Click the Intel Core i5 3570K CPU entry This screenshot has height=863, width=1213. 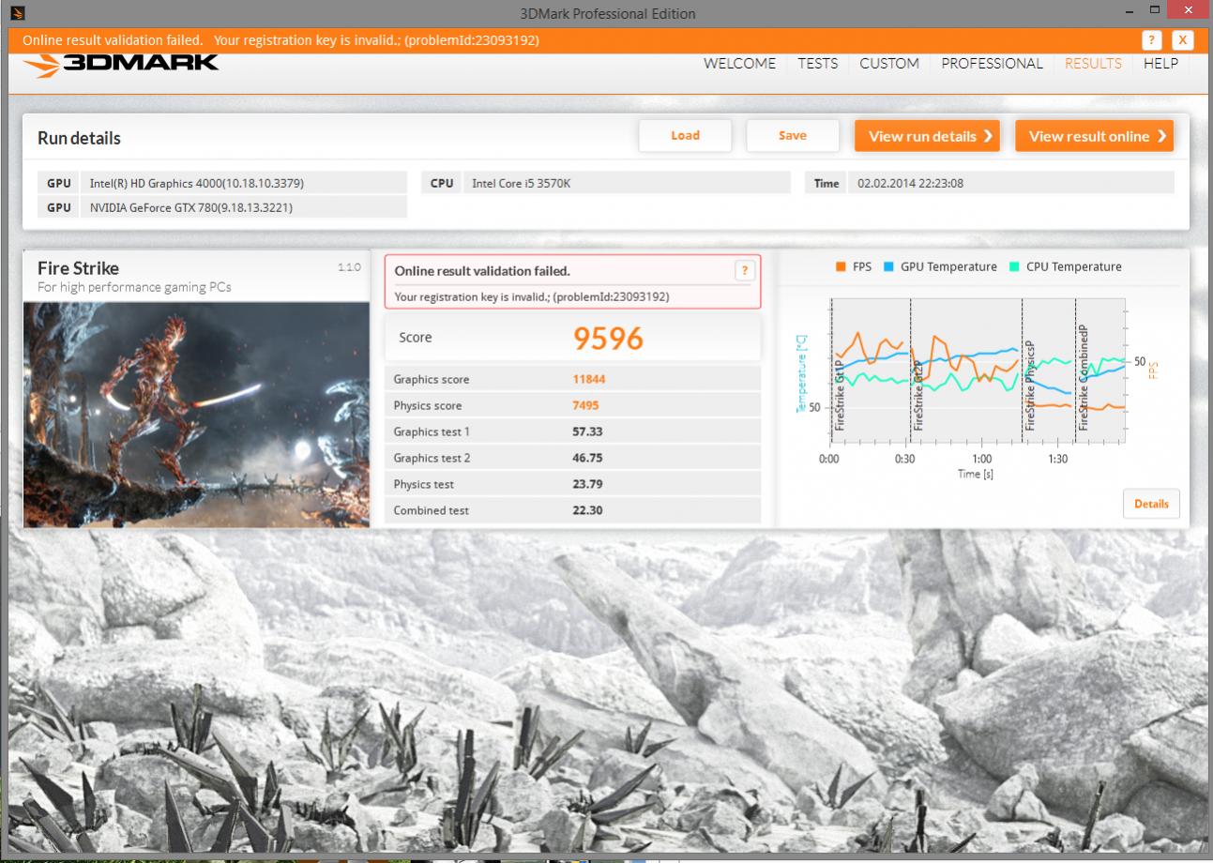(x=608, y=183)
